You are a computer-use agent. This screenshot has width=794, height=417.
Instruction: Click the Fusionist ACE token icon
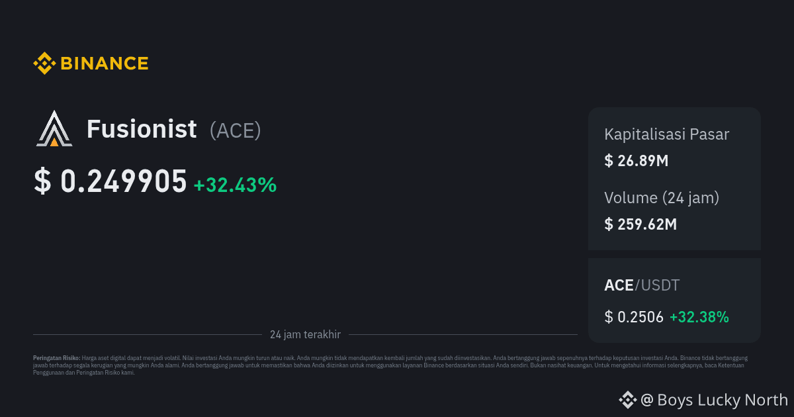tap(54, 129)
